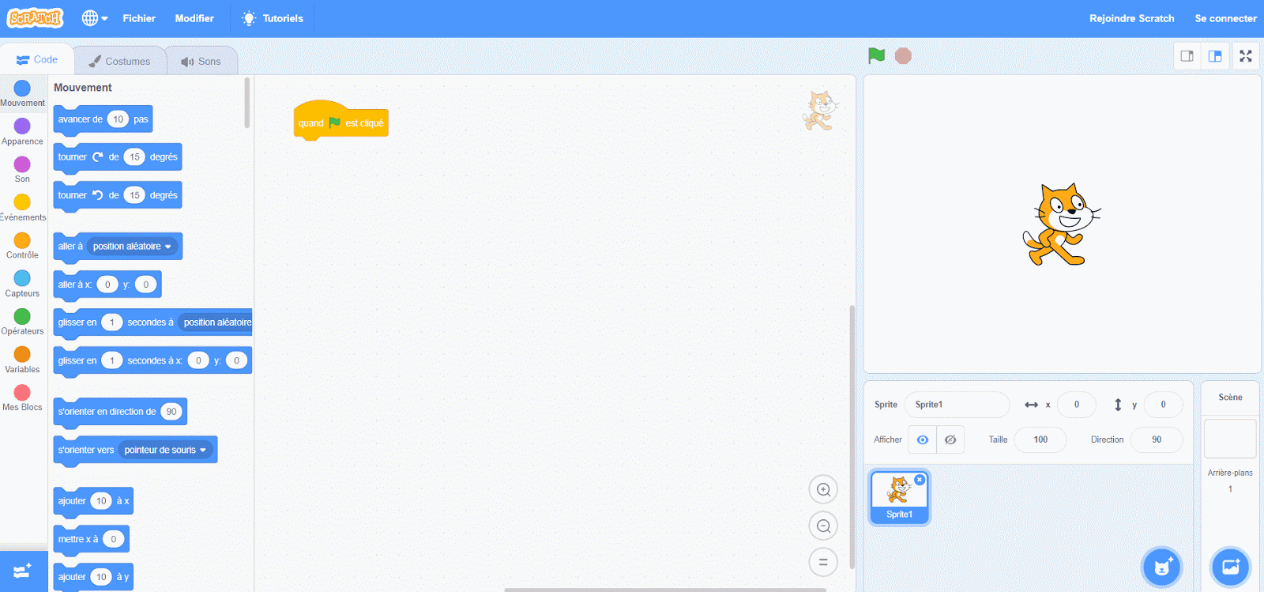The width and height of the screenshot is (1264, 592).
Task: Select the Apparence category
Action: [22, 131]
